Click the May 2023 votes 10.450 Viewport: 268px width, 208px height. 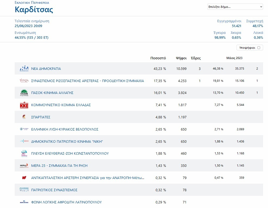pyautogui.click(x=239, y=93)
